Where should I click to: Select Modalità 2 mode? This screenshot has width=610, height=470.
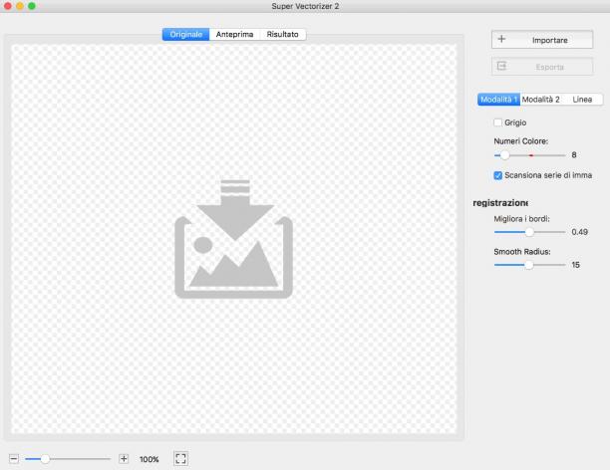541,100
